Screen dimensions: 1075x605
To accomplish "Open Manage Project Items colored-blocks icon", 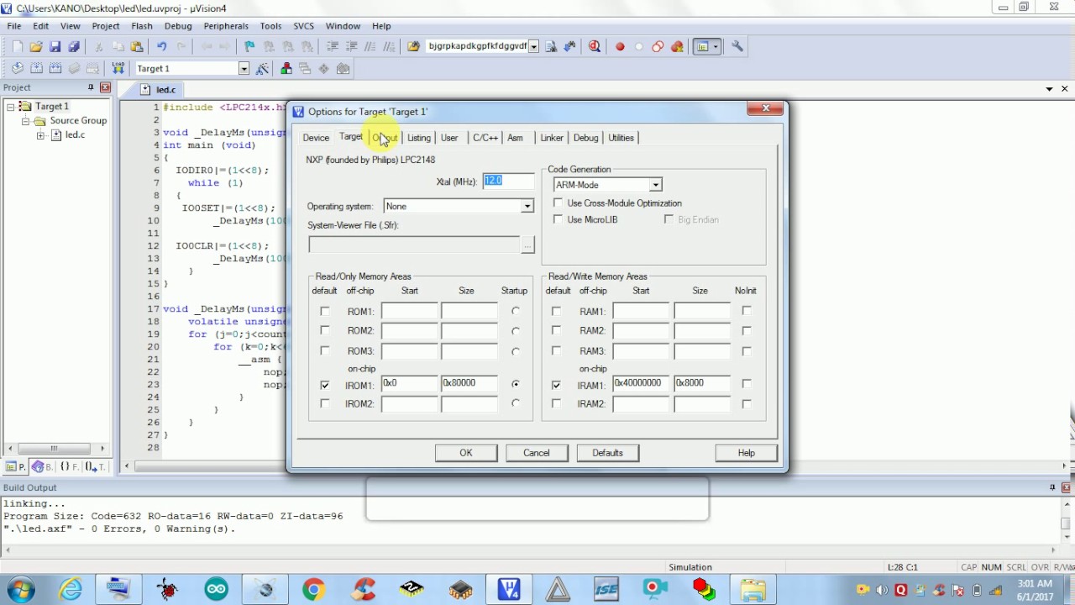I will pyautogui.click(x=286, y=69).
